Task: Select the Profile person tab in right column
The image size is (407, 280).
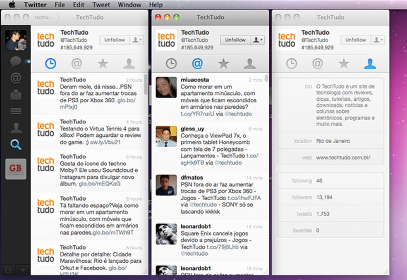Action: [370, 64]
